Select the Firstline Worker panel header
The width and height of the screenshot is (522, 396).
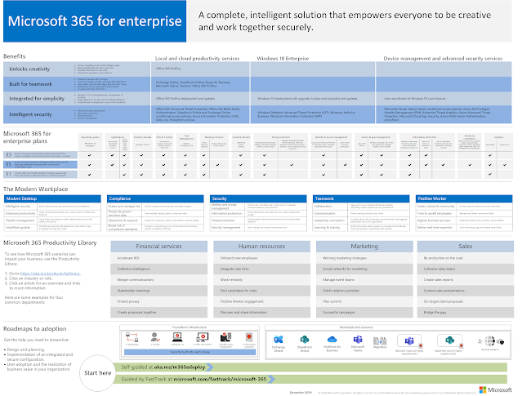click(464, 198)
